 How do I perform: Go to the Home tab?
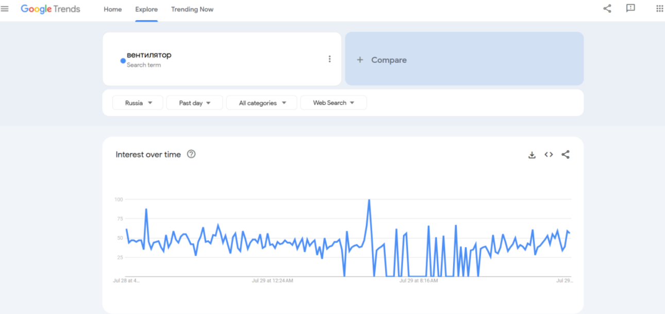[x=112, y=9]
